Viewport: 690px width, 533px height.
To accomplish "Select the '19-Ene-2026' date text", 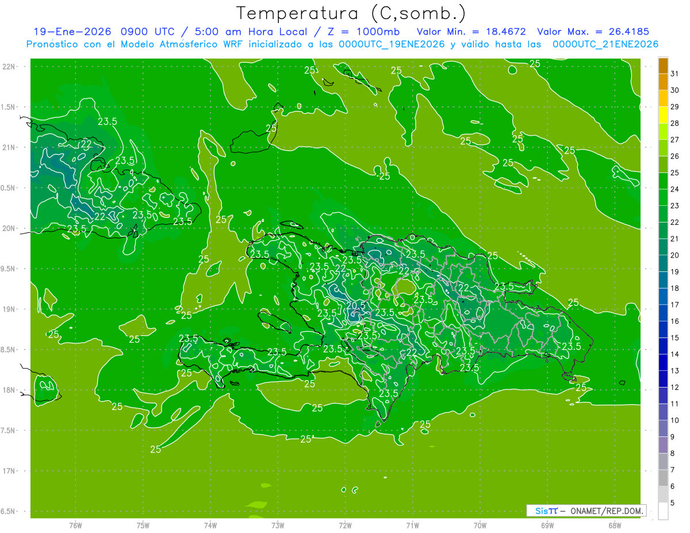I will [73, 32].
